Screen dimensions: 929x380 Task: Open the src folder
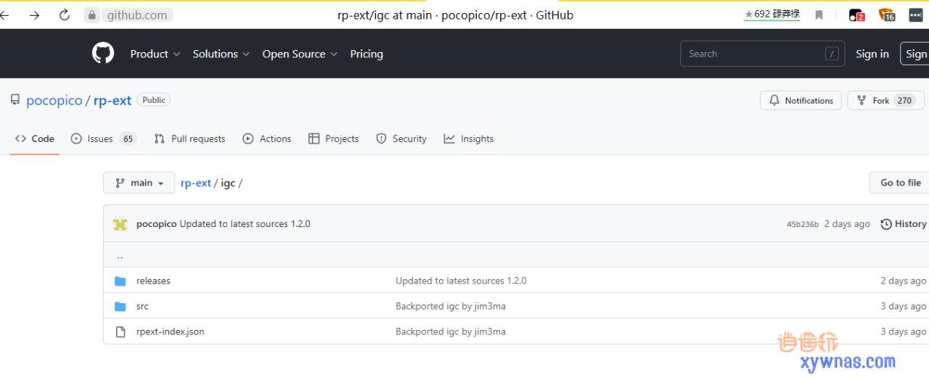142,306
